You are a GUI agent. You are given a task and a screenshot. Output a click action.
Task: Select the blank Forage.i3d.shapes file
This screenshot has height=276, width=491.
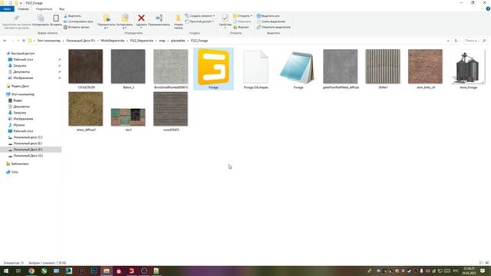click(255, 68)
